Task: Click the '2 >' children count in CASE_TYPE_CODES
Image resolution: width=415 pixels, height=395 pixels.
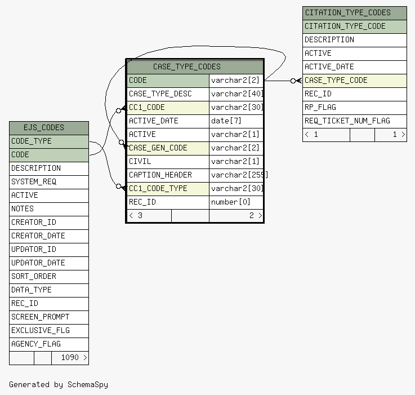Action: (x=256, y=215)
